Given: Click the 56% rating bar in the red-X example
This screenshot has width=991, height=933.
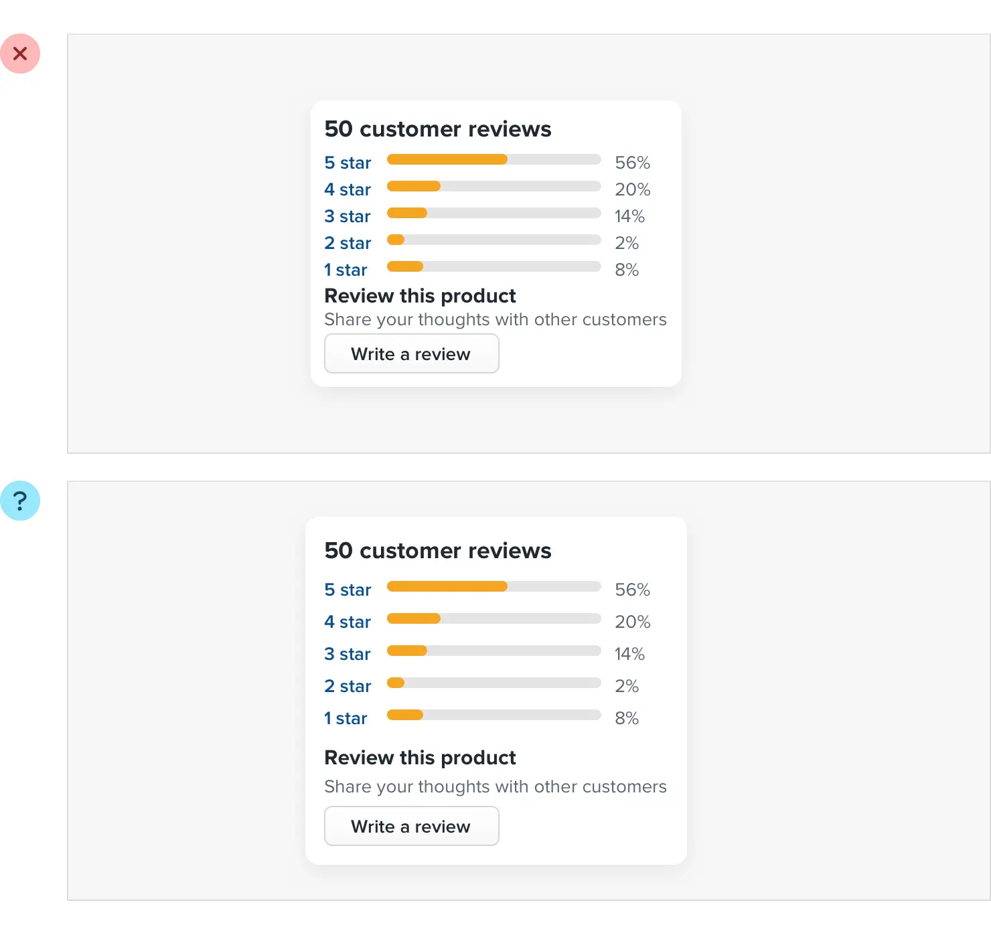Looking at the screenshot, I should click(493, 159).
